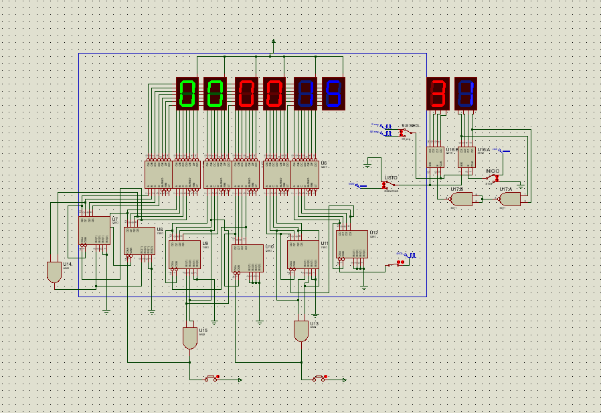
Task: Select the far-right blue seven-segment display
Action: [x=466, y=93]
